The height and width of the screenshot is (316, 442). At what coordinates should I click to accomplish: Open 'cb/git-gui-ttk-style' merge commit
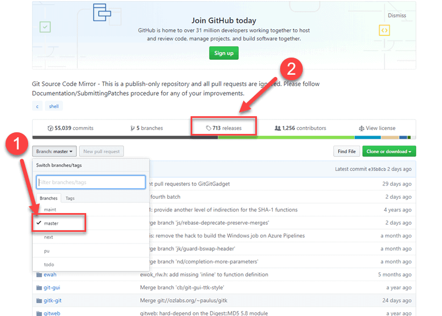pos(182,287)
